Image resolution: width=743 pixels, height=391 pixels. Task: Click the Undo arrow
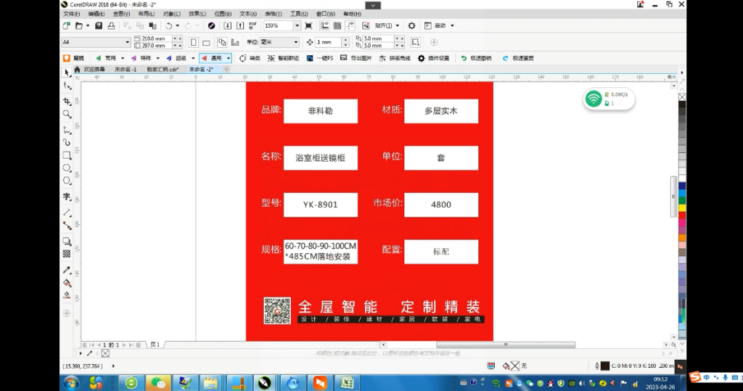(x=168, y=25)
